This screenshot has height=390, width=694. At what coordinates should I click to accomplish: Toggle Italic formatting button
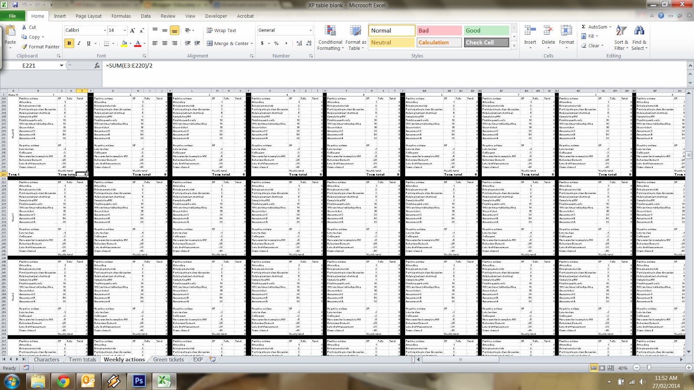click(x=79, y=43)
